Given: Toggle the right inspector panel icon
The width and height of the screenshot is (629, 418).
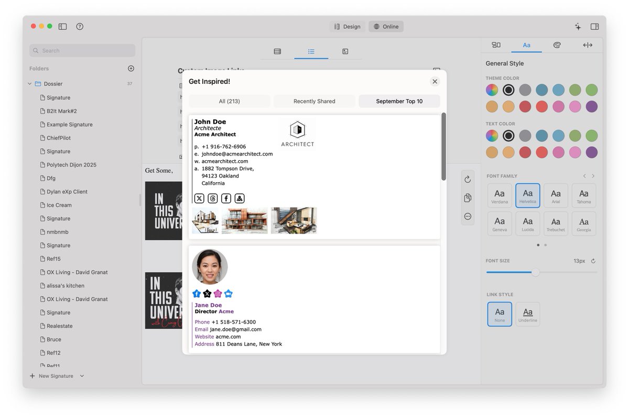Looking at the screenshot, I should click(594, 26).
